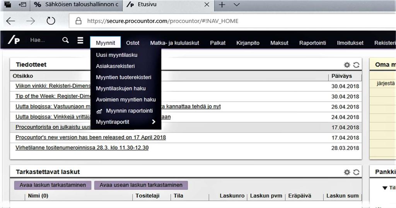Sort by Otsikko column header
Screen dimensions: 396x208
(23, 76)
